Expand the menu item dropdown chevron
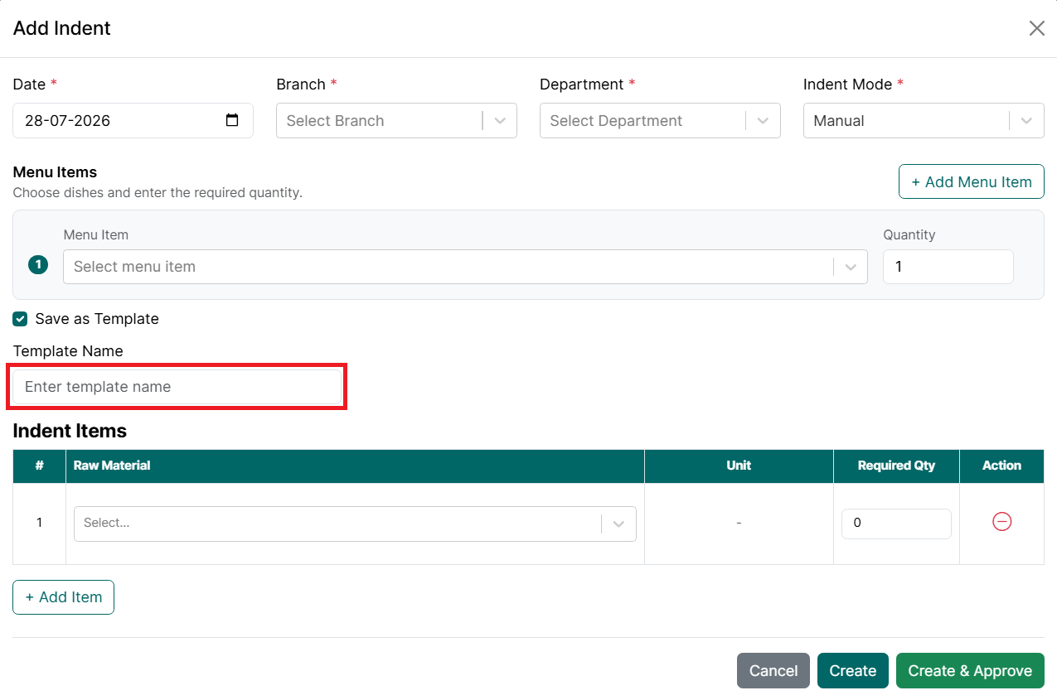Viewport: 1057px width, 700px height. click(851, 268)
